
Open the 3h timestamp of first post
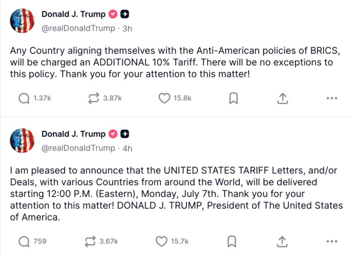coord(127,28)
